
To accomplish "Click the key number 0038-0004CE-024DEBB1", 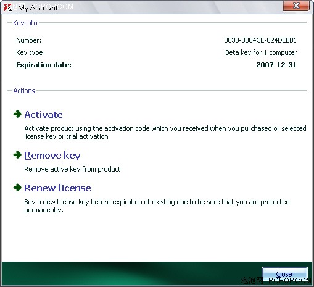I will coord(260,40).
